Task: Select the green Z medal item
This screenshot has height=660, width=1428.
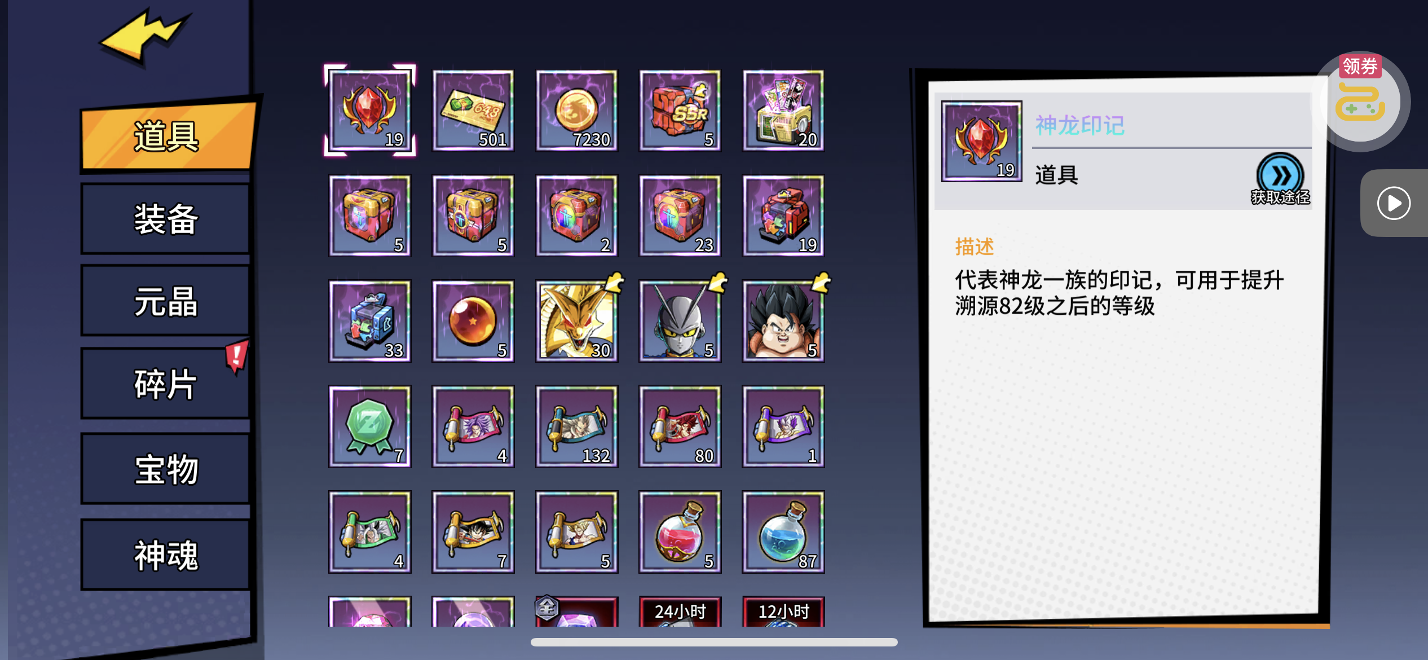Action: pos(370,426)
